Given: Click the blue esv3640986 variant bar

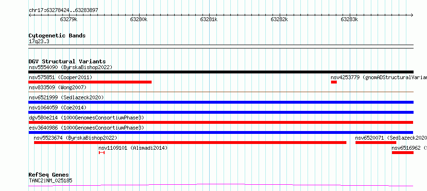Looking at the screenshot, I should pyautogui.click(x=221, y=132).
